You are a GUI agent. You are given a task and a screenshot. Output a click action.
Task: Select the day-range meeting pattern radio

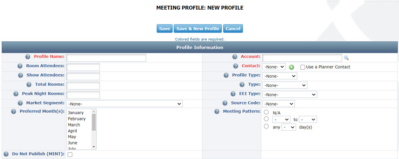(x=266, y=119)
